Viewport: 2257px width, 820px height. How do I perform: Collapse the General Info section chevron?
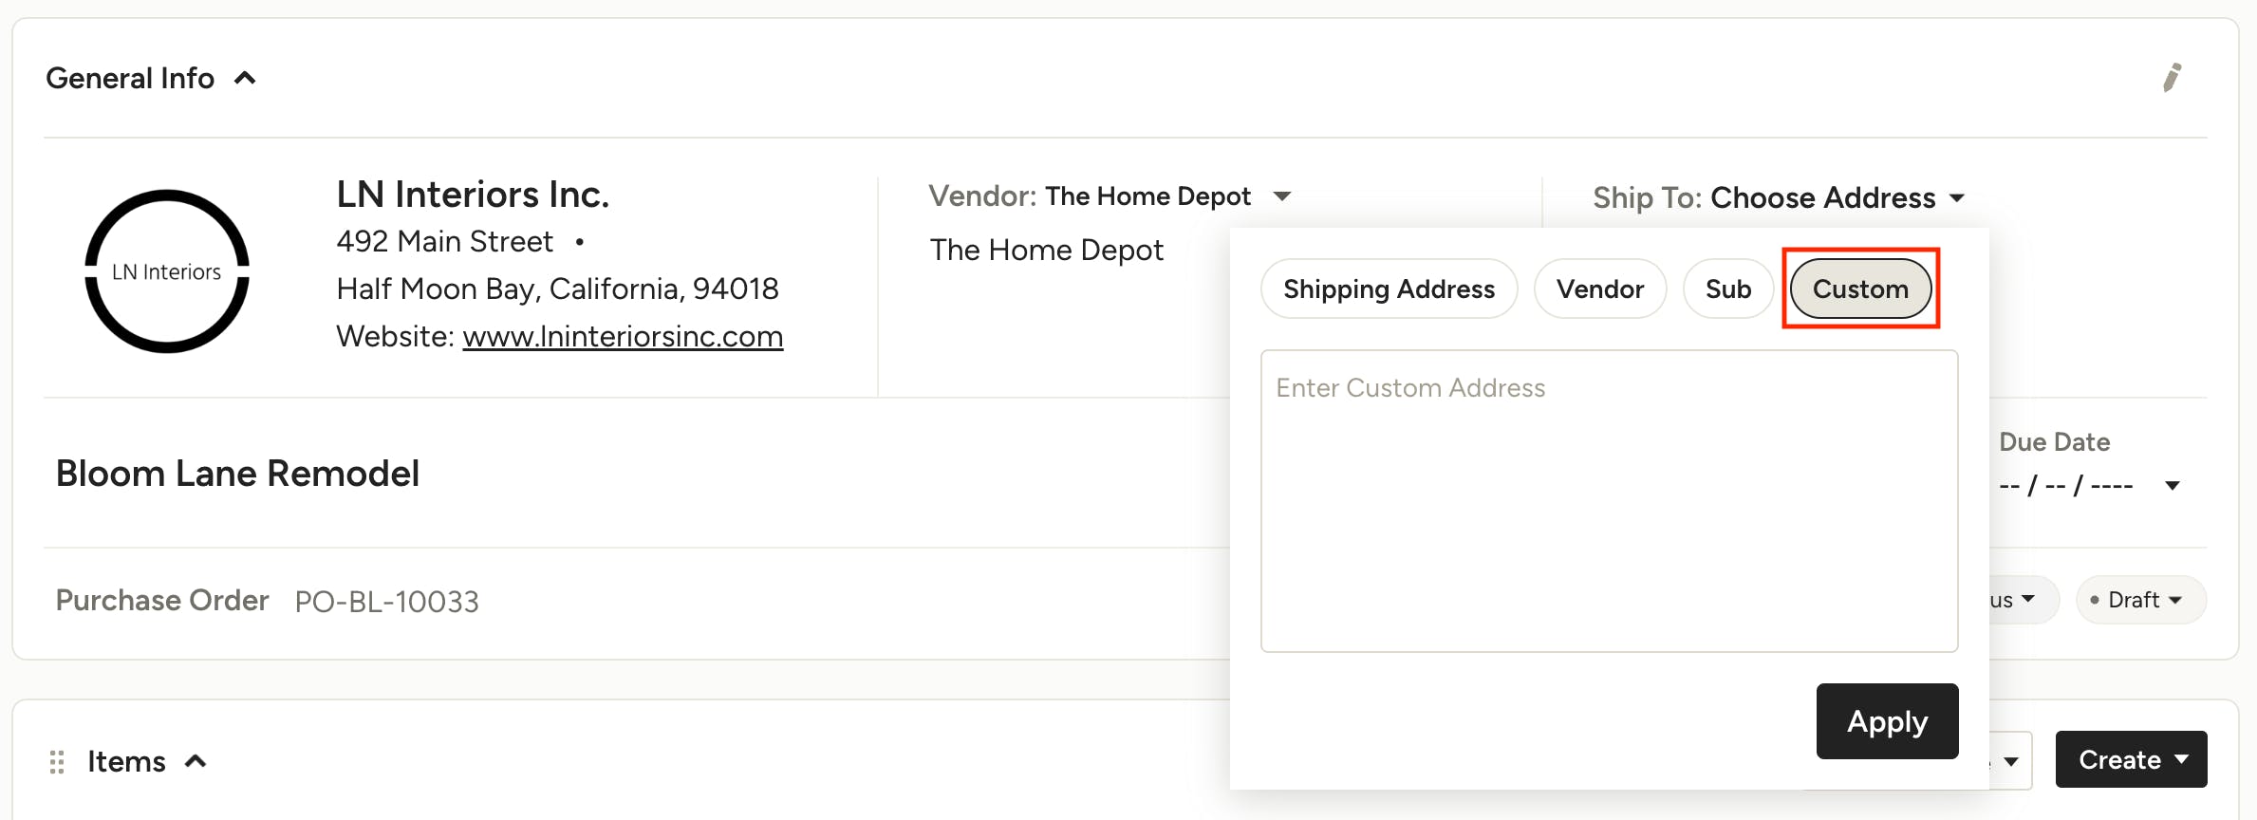(245, 78)
